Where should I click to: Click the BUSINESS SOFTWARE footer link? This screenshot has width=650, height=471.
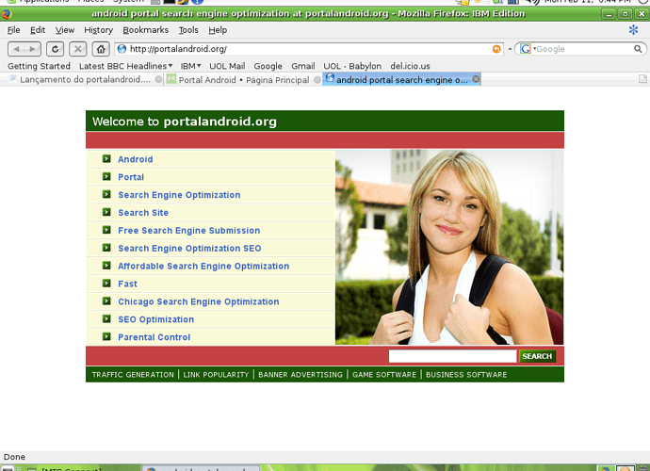(466, 374)
